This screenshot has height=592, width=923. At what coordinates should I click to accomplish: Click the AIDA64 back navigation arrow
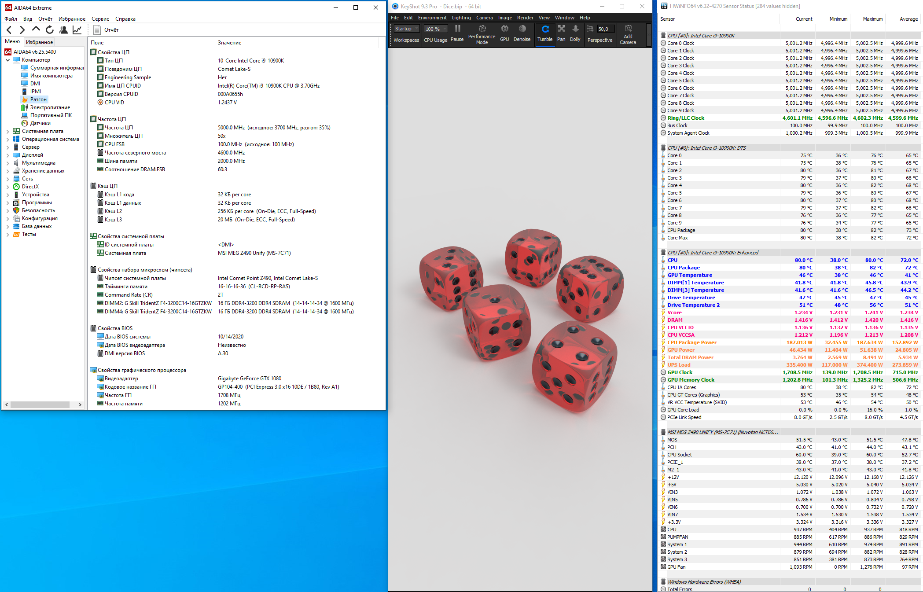click(x=9, y=29)
